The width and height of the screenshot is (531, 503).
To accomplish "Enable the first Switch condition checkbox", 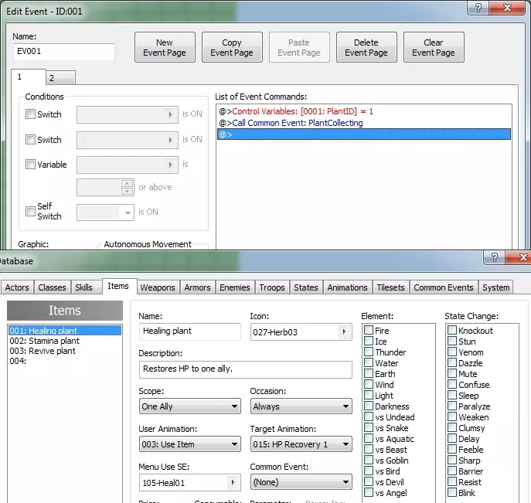I will [31, 114].
